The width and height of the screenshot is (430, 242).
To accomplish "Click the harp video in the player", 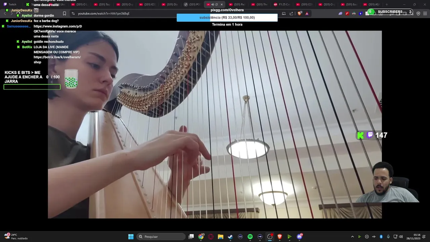I will pos(215,124).
